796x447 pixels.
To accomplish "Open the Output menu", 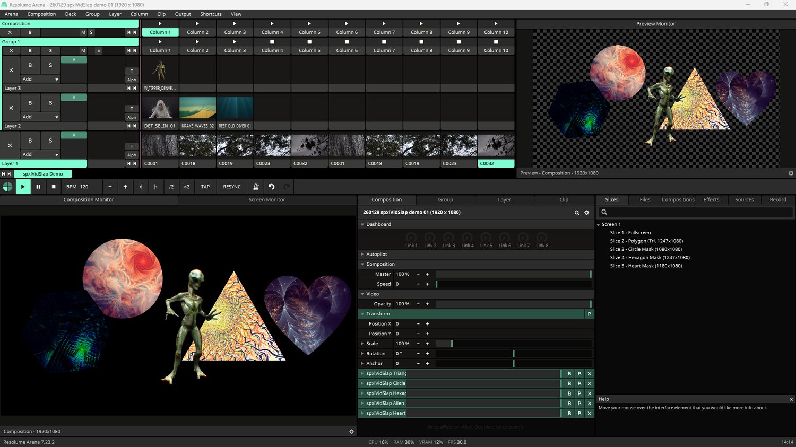I will (183, 14).
